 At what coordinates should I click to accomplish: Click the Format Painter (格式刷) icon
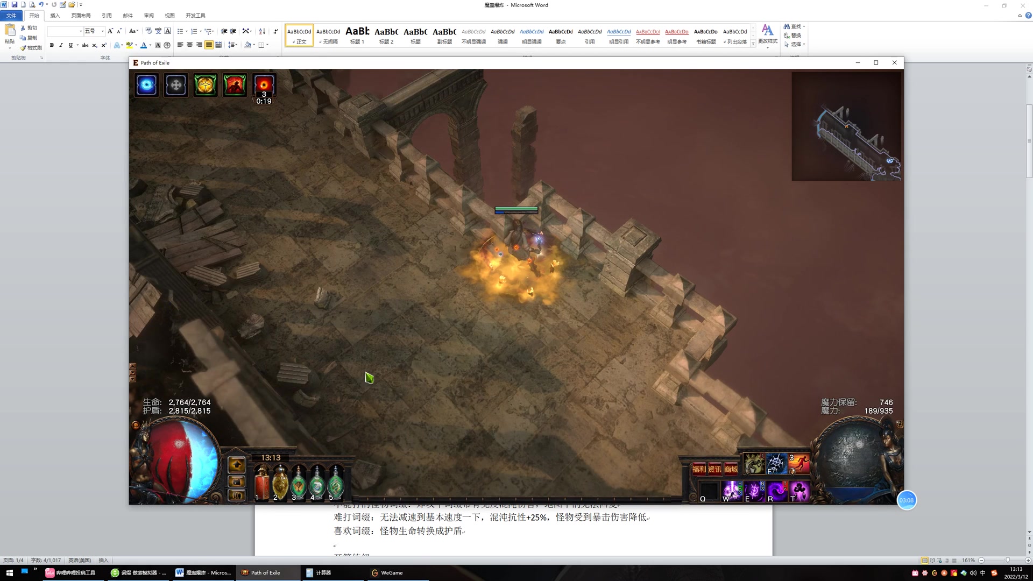pos(31,48)
